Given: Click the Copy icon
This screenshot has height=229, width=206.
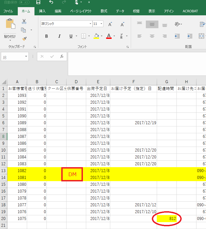Looking at the screenshot, I should click(23, 30).
